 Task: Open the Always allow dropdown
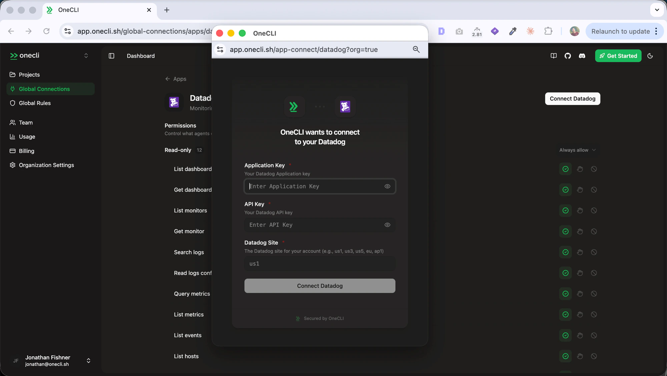[x=577, y=150]
